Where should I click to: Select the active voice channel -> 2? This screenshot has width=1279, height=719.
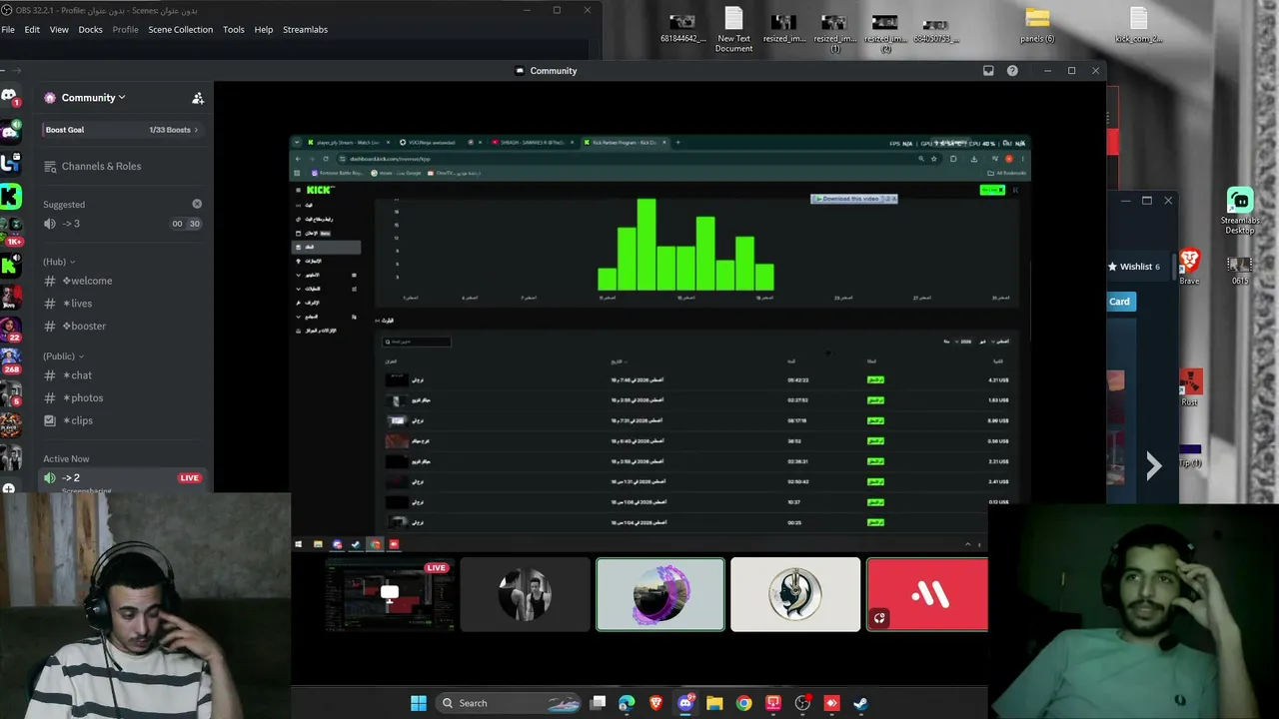pos(122,478)
